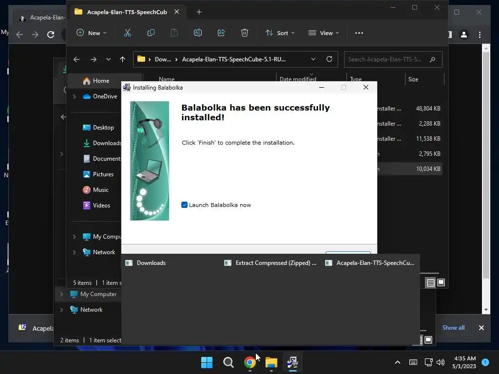This screenshot has height=374, width=499.
Task: Go forward in File Explorer navigation
Action: pyautogui.click(x=93, y=59)
